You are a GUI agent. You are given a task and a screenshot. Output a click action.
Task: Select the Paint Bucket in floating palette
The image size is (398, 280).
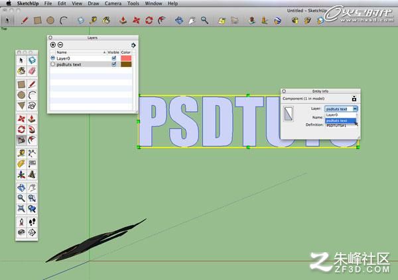coord(21,71)
